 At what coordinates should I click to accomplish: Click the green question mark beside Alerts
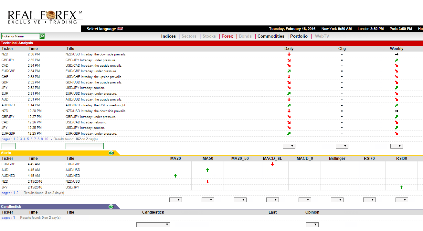pyautogui.click(x=111, y=153)
